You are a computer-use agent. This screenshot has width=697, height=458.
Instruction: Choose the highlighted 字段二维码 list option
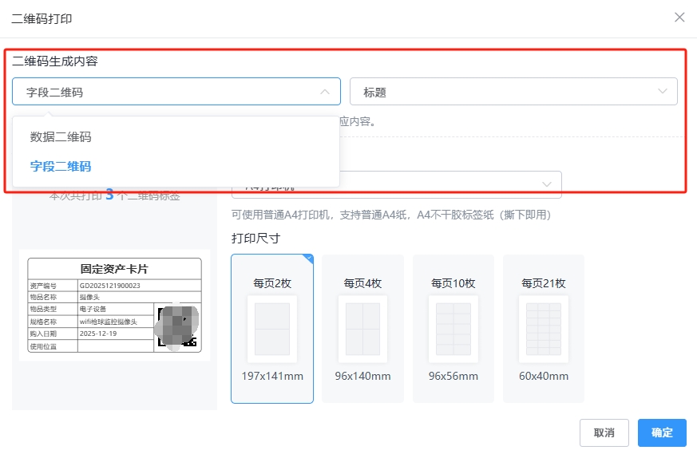(x=61, y=167)
